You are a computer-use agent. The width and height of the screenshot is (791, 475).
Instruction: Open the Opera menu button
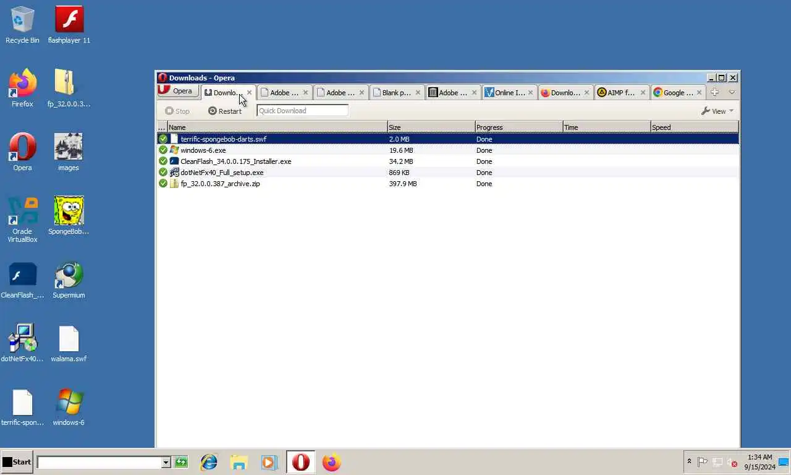click(178, 91)
